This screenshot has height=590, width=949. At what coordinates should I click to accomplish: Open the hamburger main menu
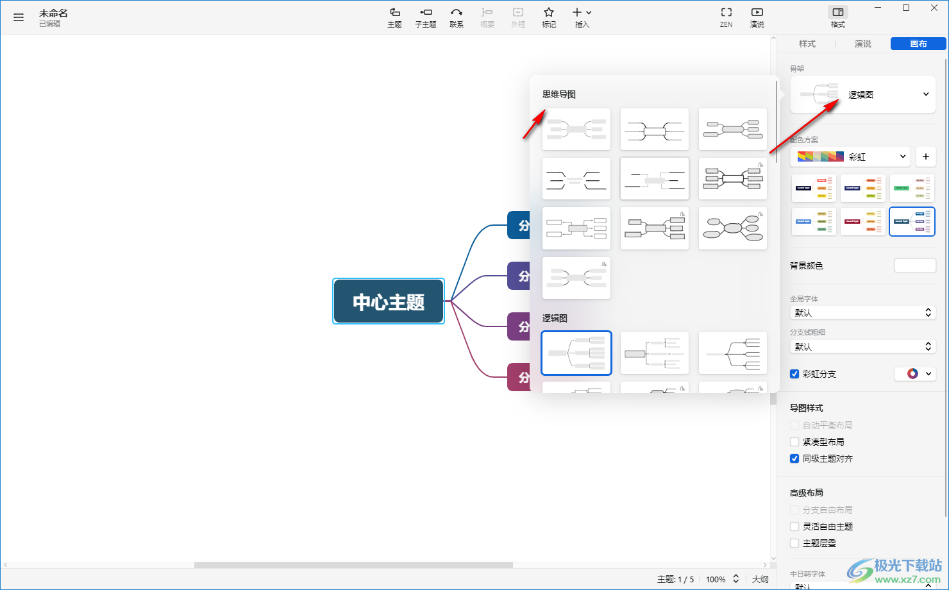(19, 17)
